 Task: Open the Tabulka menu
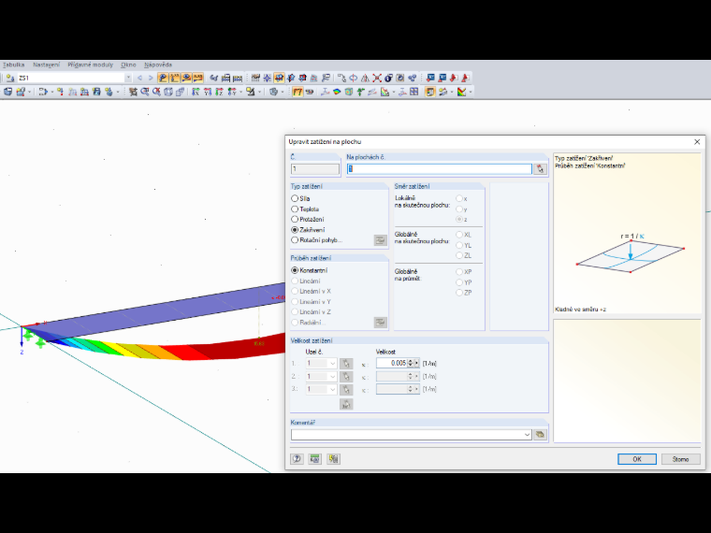tap(14, 65)
